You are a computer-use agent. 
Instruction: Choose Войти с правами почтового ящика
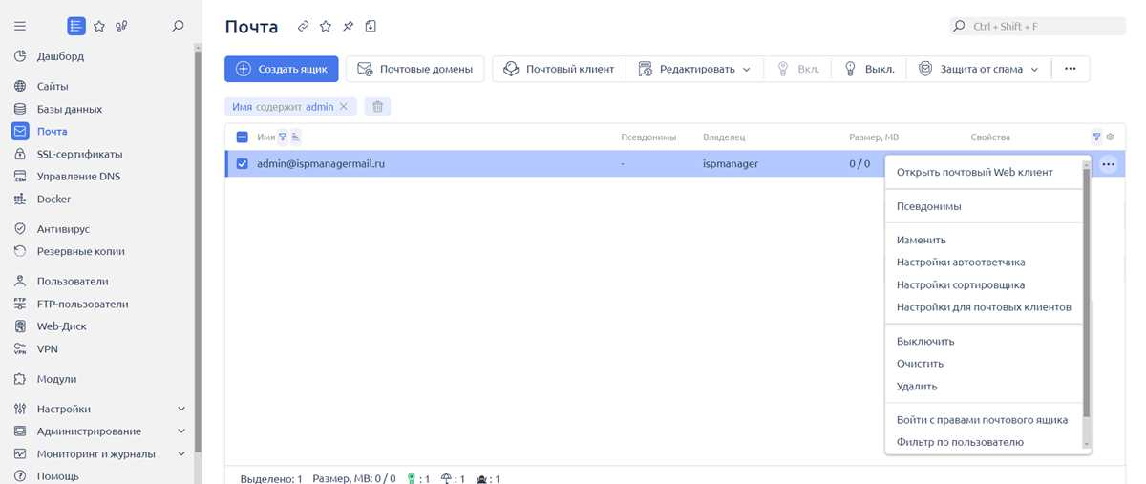pos(982,420)
